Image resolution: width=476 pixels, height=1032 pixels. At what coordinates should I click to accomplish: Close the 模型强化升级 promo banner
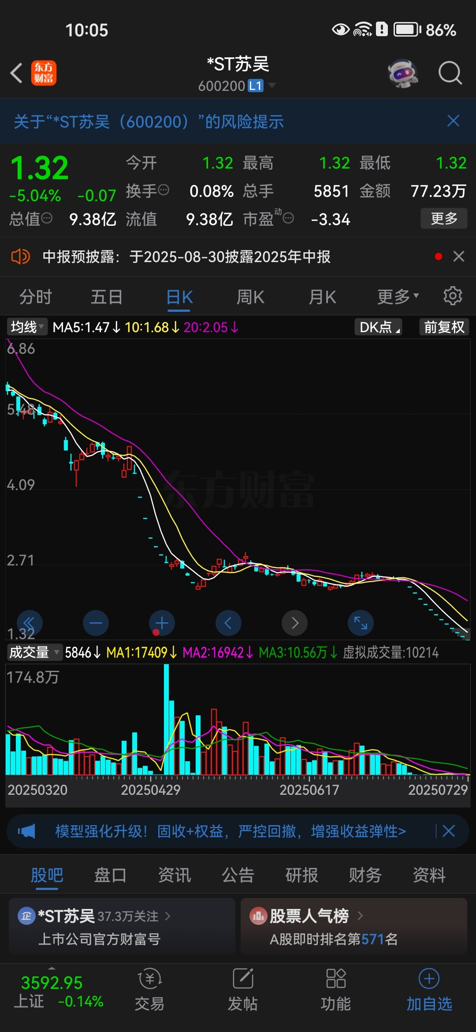[x=449, y=831]
